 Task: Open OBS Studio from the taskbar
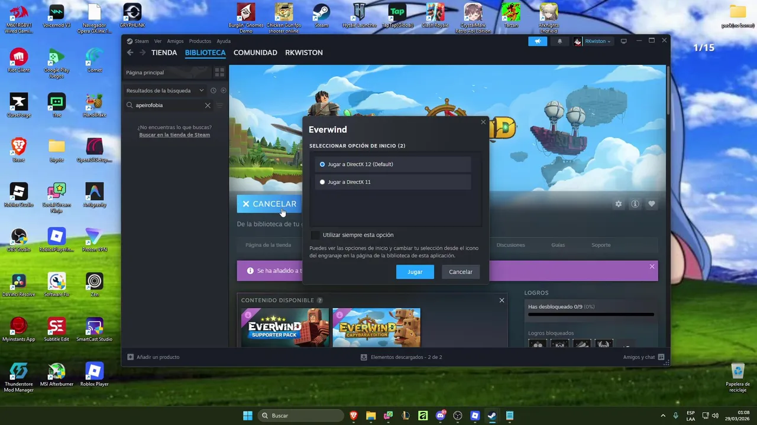coord(458,416)
